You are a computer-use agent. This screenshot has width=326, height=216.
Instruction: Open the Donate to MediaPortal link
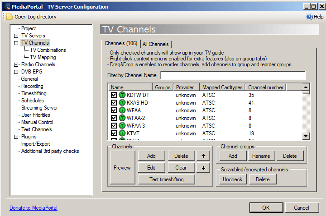[34, 208]
